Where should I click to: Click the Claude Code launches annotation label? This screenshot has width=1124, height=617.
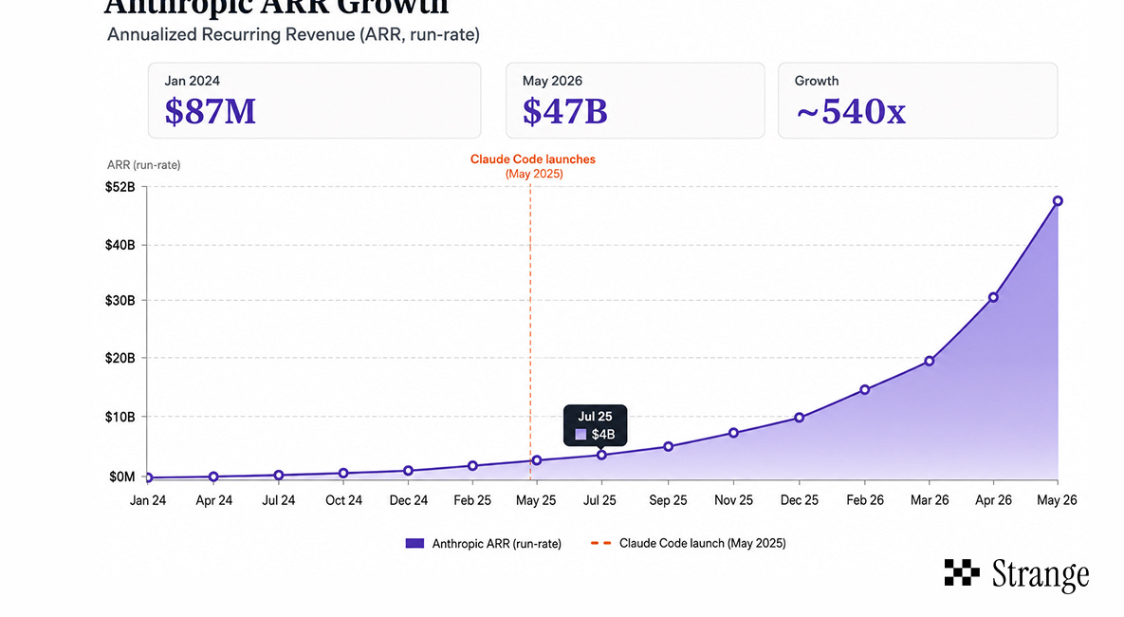[x=533, y=166]
